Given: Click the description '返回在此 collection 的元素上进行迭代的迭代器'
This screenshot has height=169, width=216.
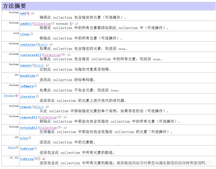Looking at the screenshot, I should tap(83, 101).
